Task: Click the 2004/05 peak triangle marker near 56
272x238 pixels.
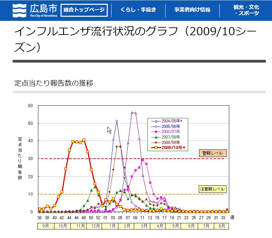Action: tap(132, 113)
